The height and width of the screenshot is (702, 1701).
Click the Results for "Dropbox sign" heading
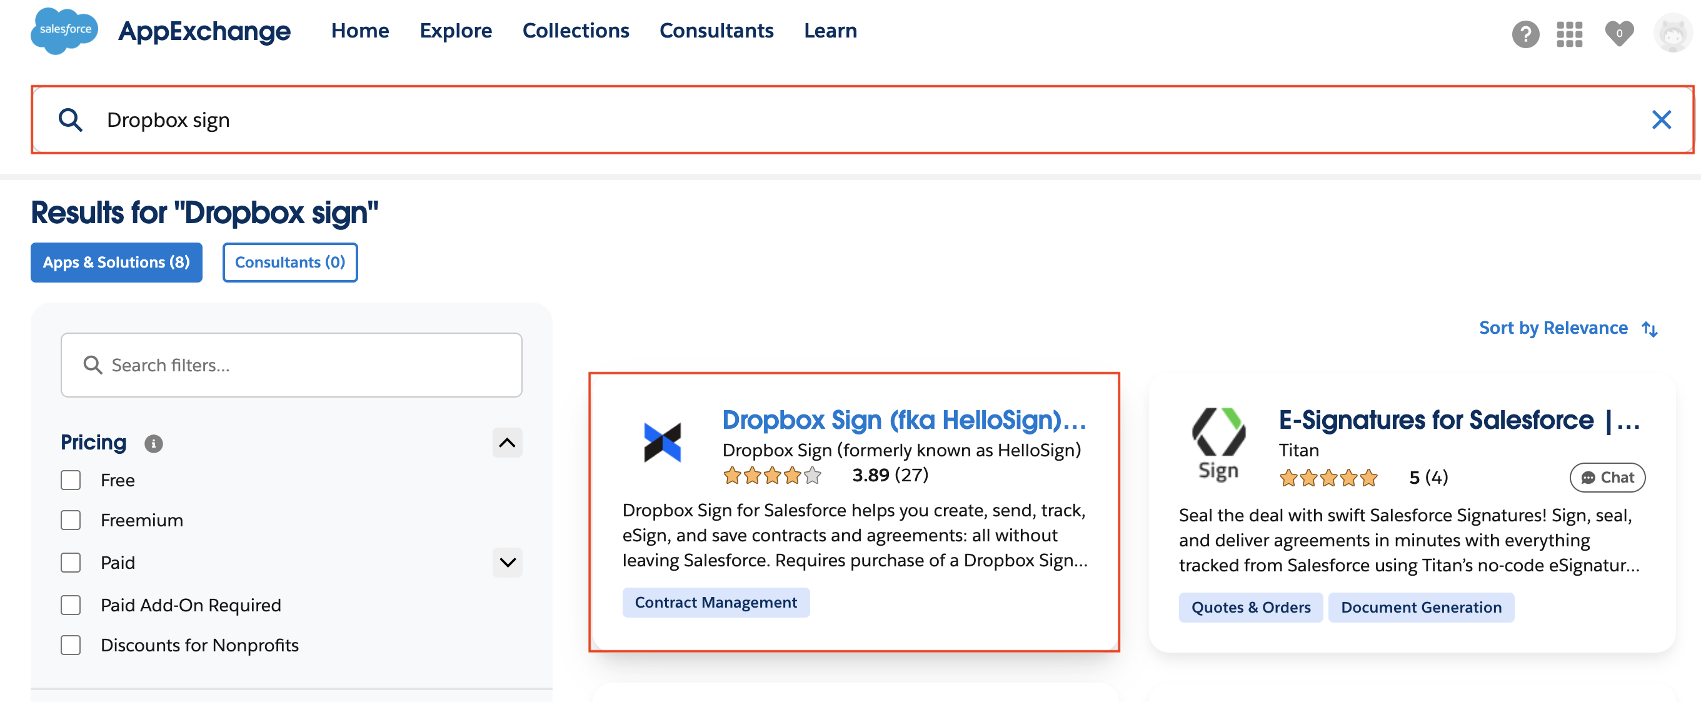pyautogui.click(x=204, y=213)
